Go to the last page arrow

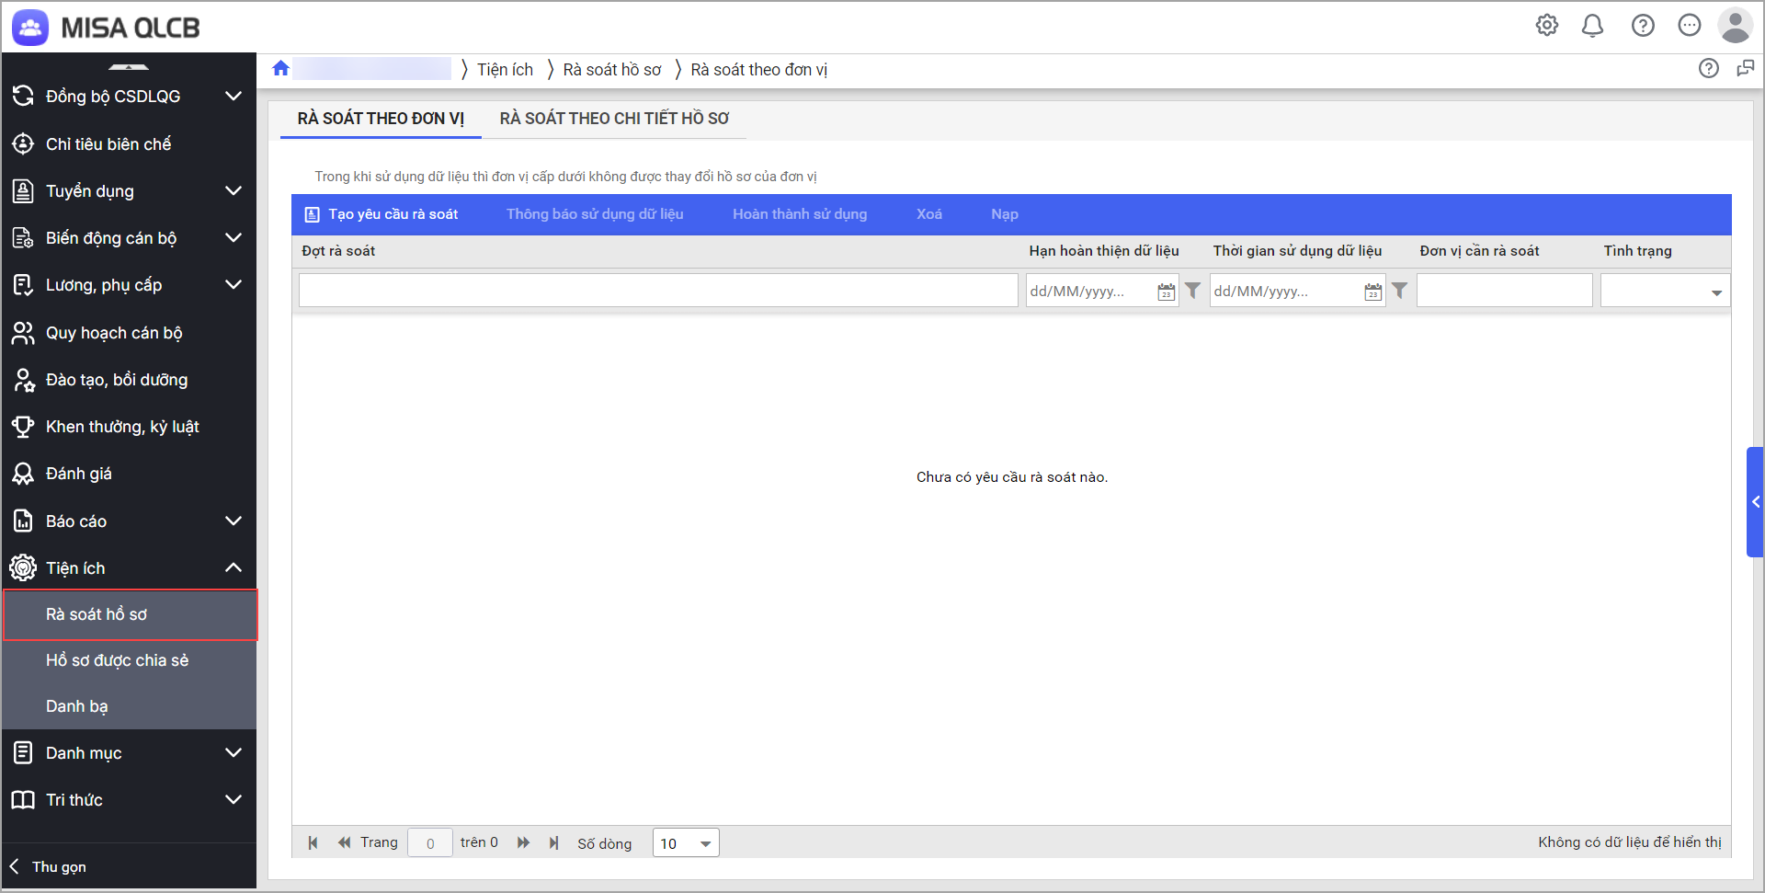click(553, 842)
